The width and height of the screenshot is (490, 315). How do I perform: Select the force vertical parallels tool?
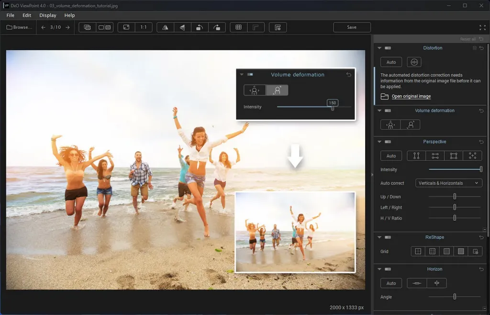(x=416, y=156)
